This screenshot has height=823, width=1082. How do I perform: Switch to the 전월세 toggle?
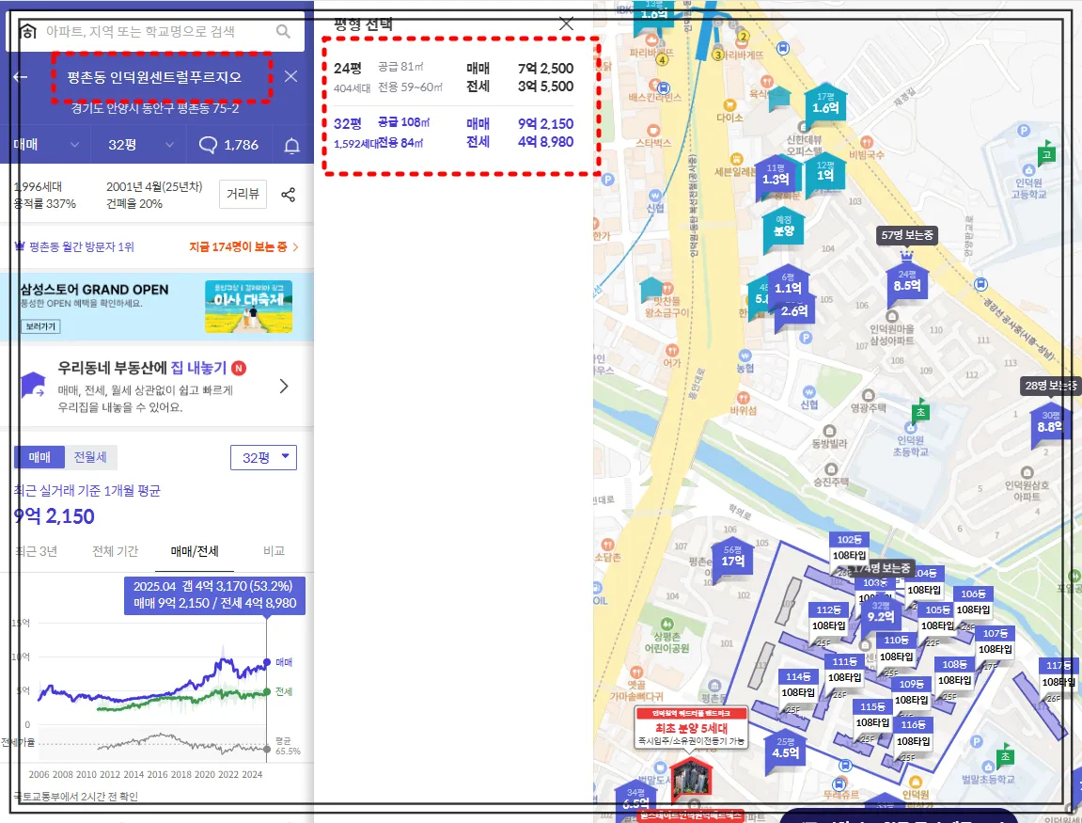coord(90,457)
